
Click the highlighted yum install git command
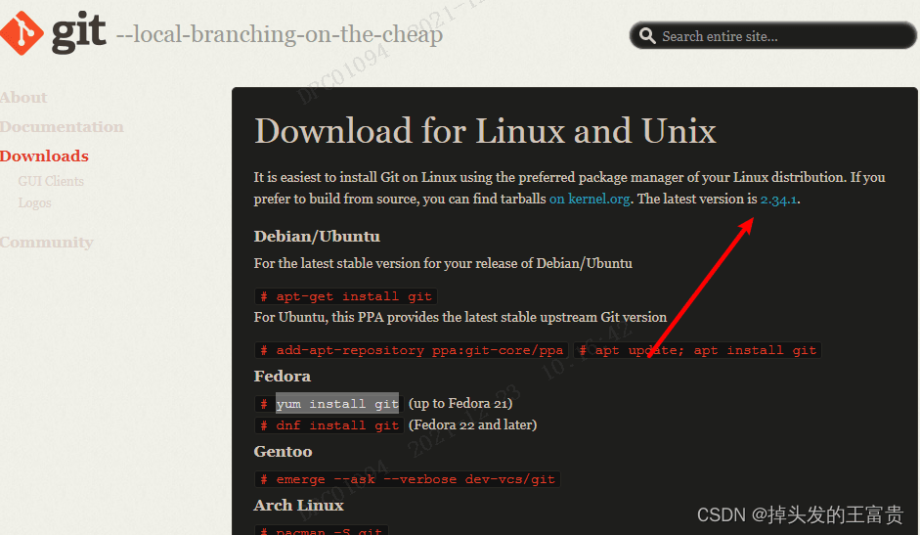coord(336,404)
